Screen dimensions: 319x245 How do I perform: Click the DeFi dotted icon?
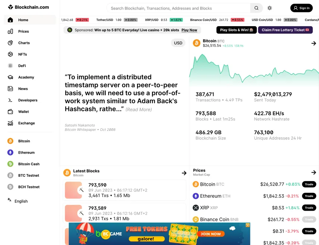click(10, 66)
